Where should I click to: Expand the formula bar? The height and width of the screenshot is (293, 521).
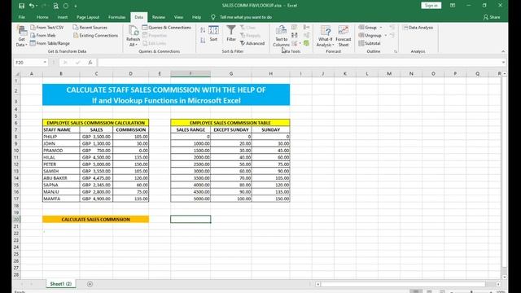point(503,63)
